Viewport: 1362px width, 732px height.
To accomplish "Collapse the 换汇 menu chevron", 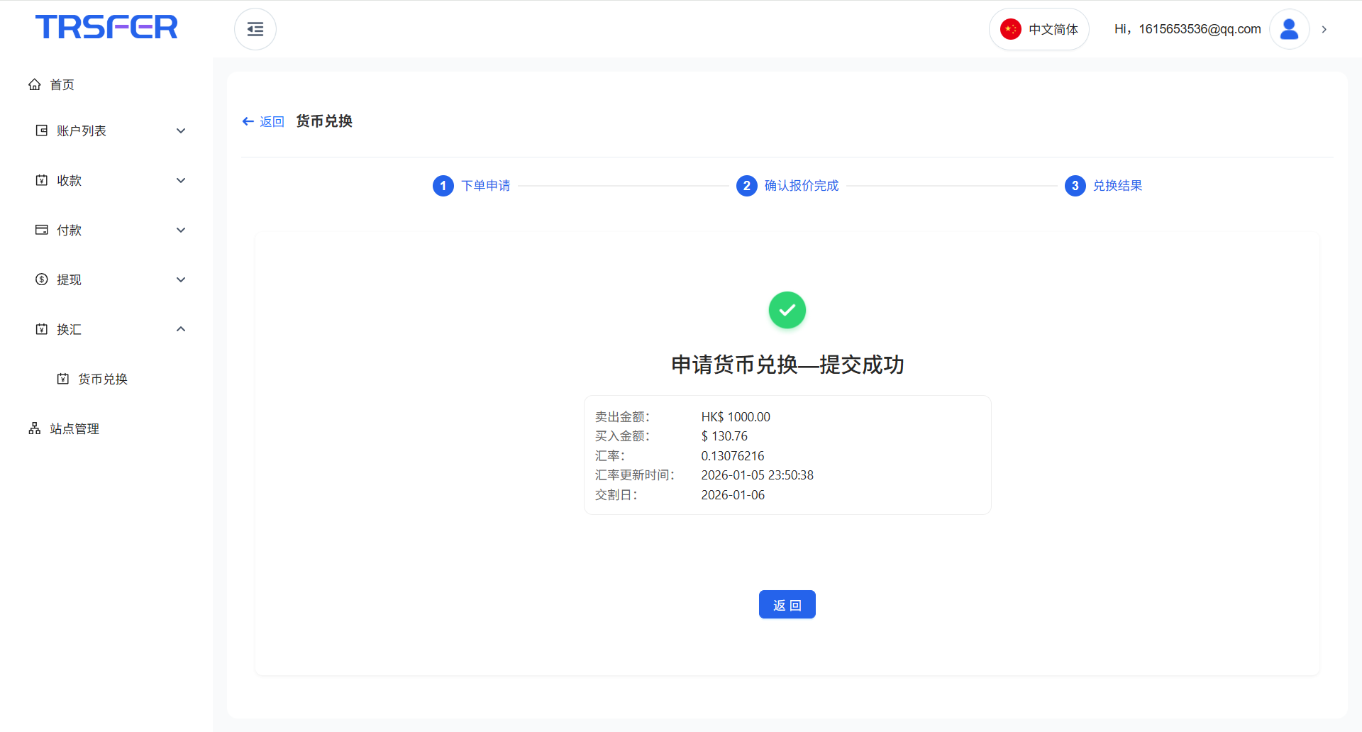I will pos(181,329).
